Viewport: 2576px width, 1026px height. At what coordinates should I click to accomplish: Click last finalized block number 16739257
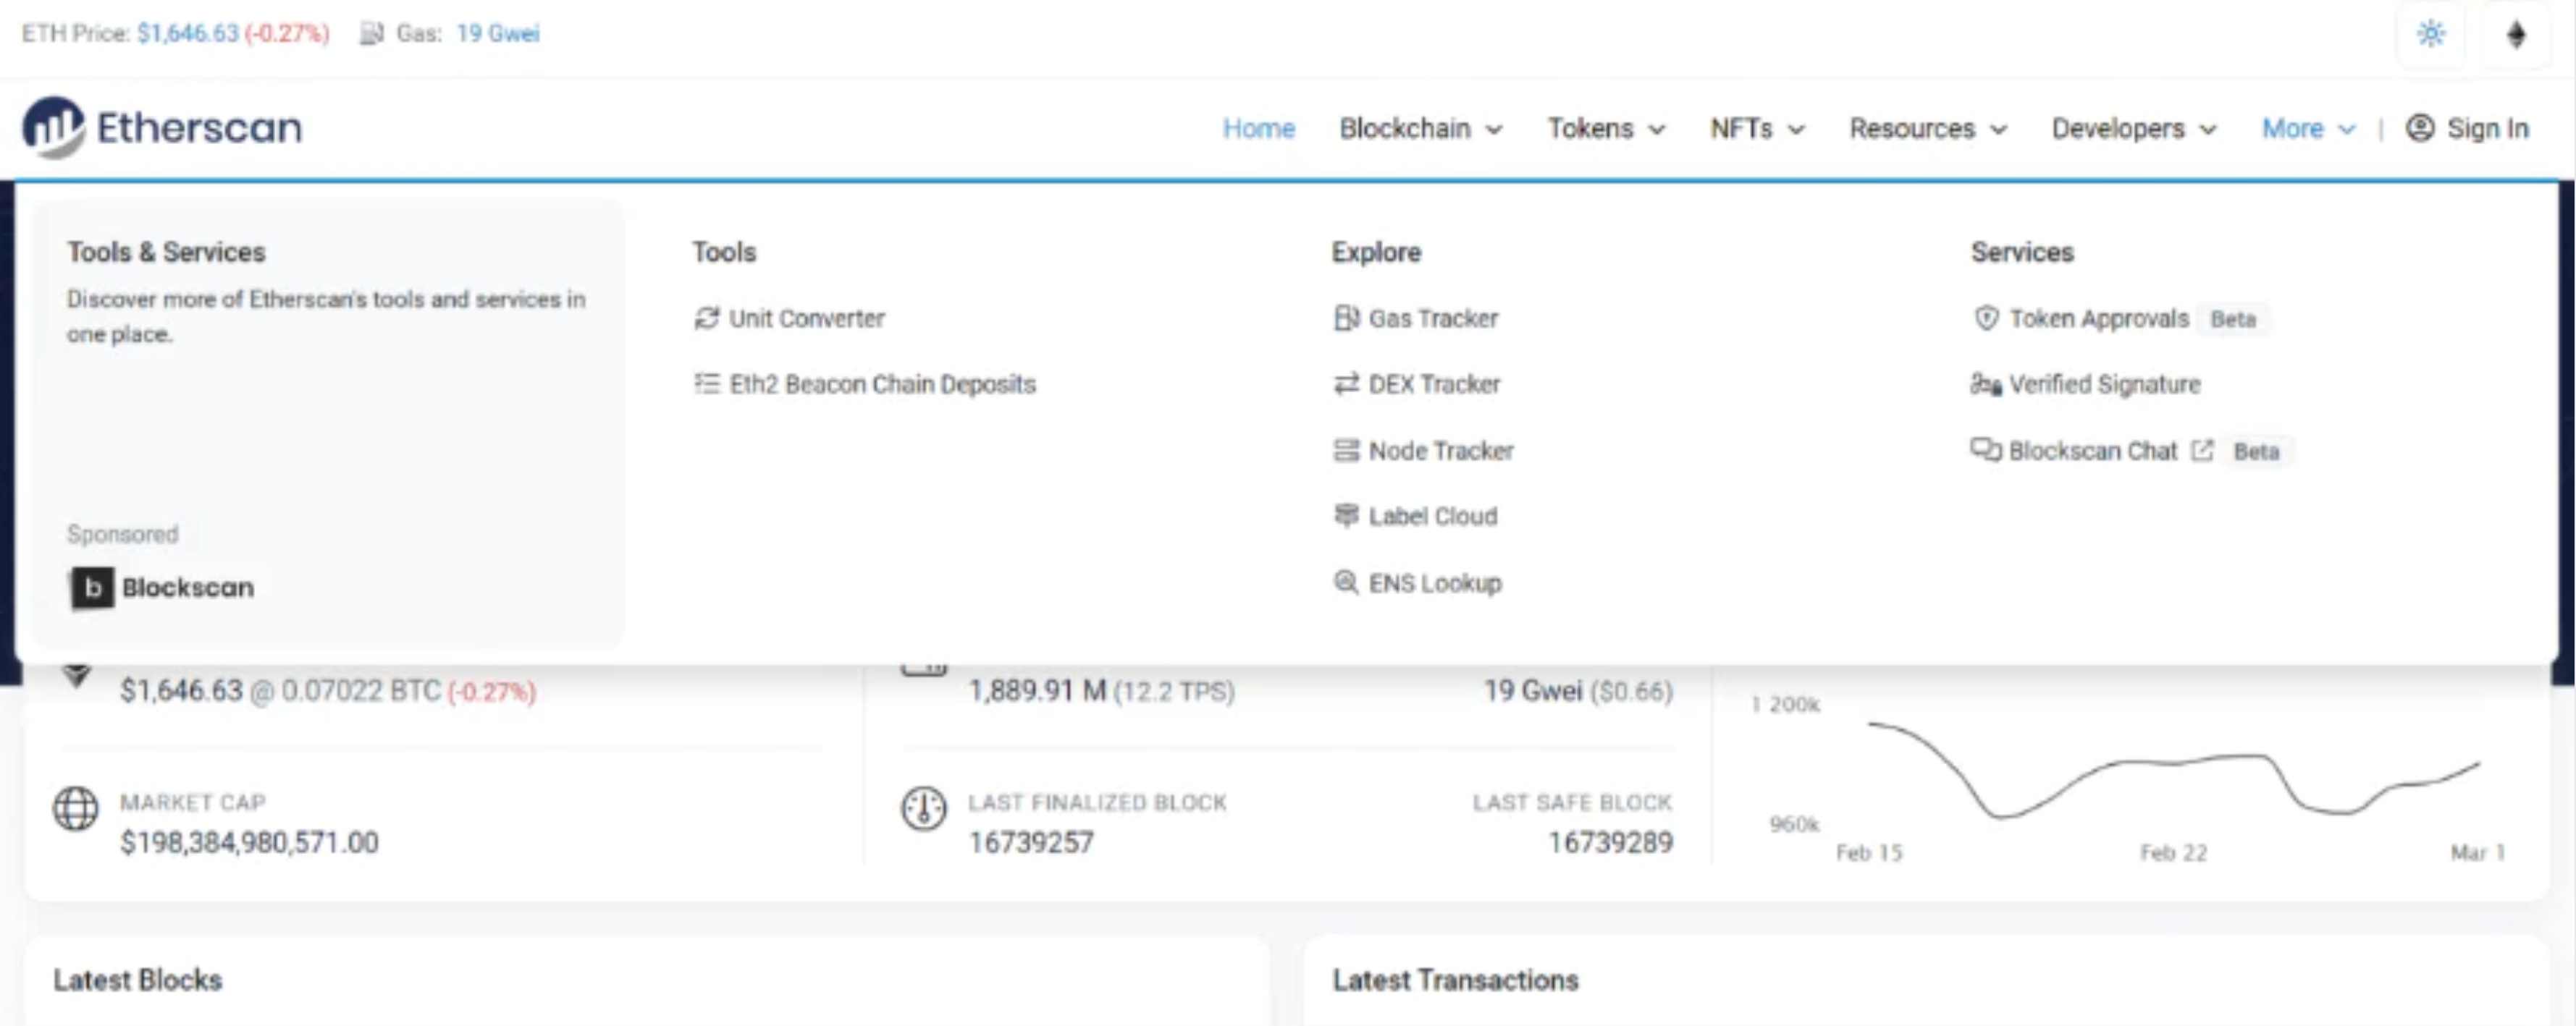1031,842
